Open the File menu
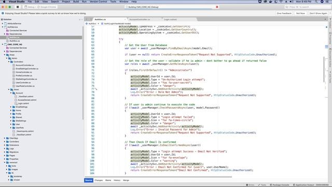 pos(30,2)
